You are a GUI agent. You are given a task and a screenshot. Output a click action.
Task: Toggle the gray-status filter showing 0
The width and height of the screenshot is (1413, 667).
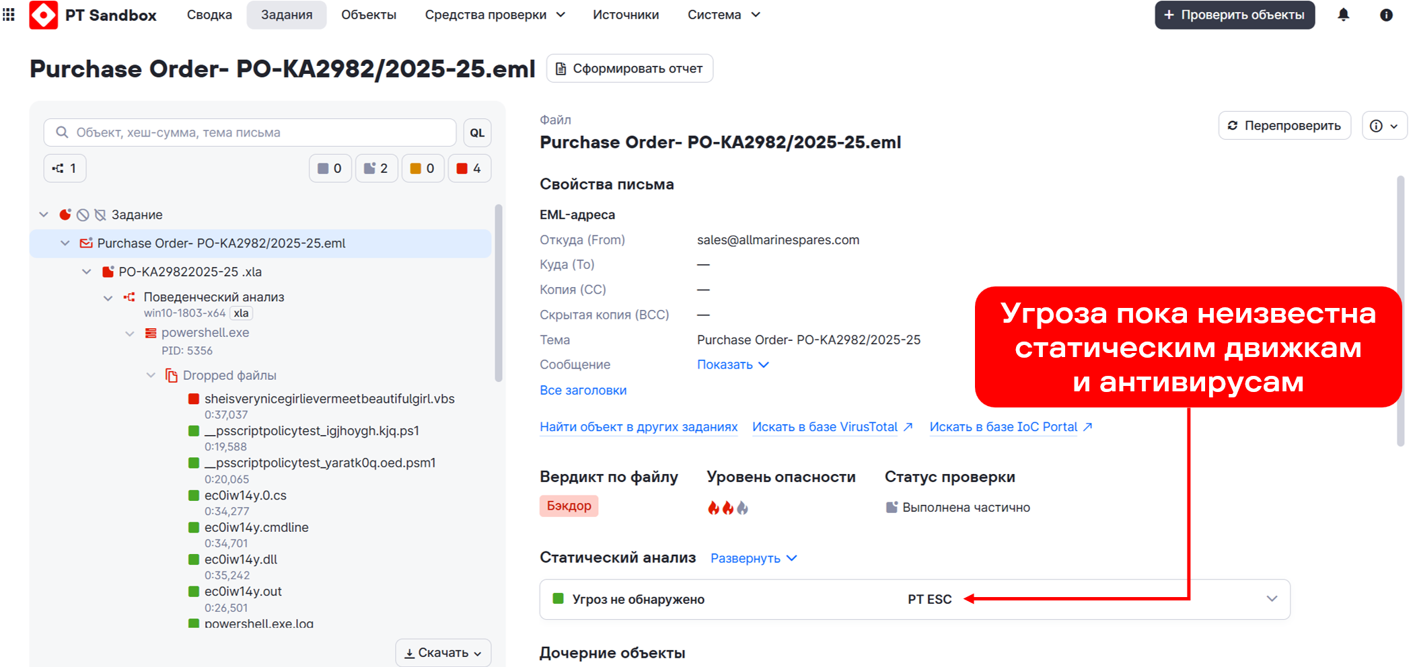point(330,168)
